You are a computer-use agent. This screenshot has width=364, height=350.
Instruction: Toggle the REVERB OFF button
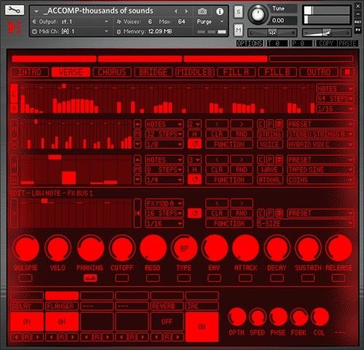tap(167, 322)
